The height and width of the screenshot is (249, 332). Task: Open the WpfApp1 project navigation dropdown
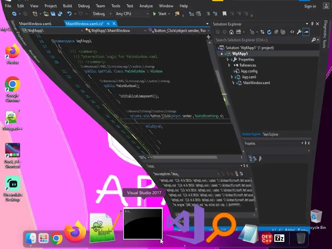tap(53, 31)
